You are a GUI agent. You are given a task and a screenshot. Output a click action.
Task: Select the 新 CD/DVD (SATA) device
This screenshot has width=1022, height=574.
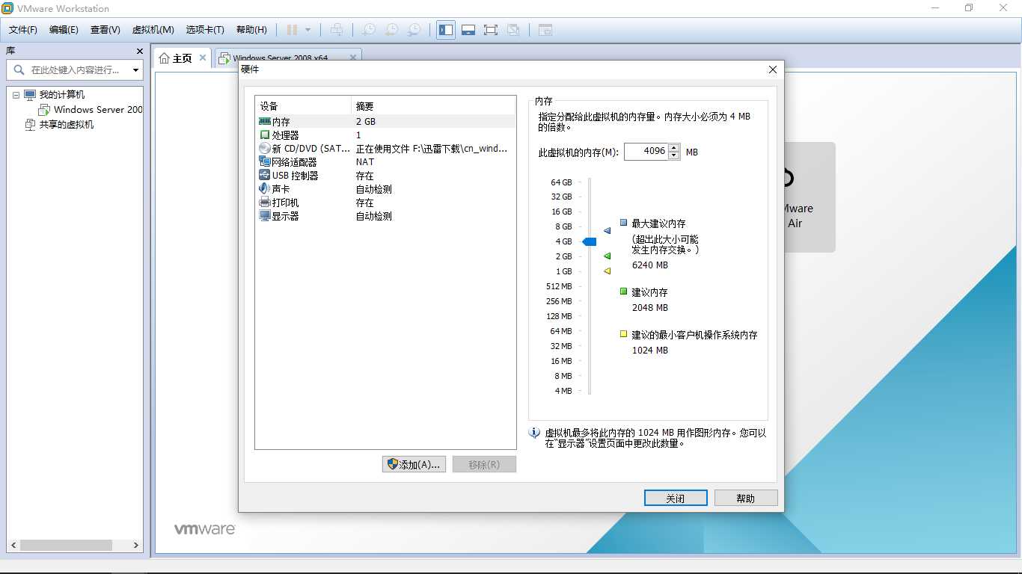click(385, 148)
